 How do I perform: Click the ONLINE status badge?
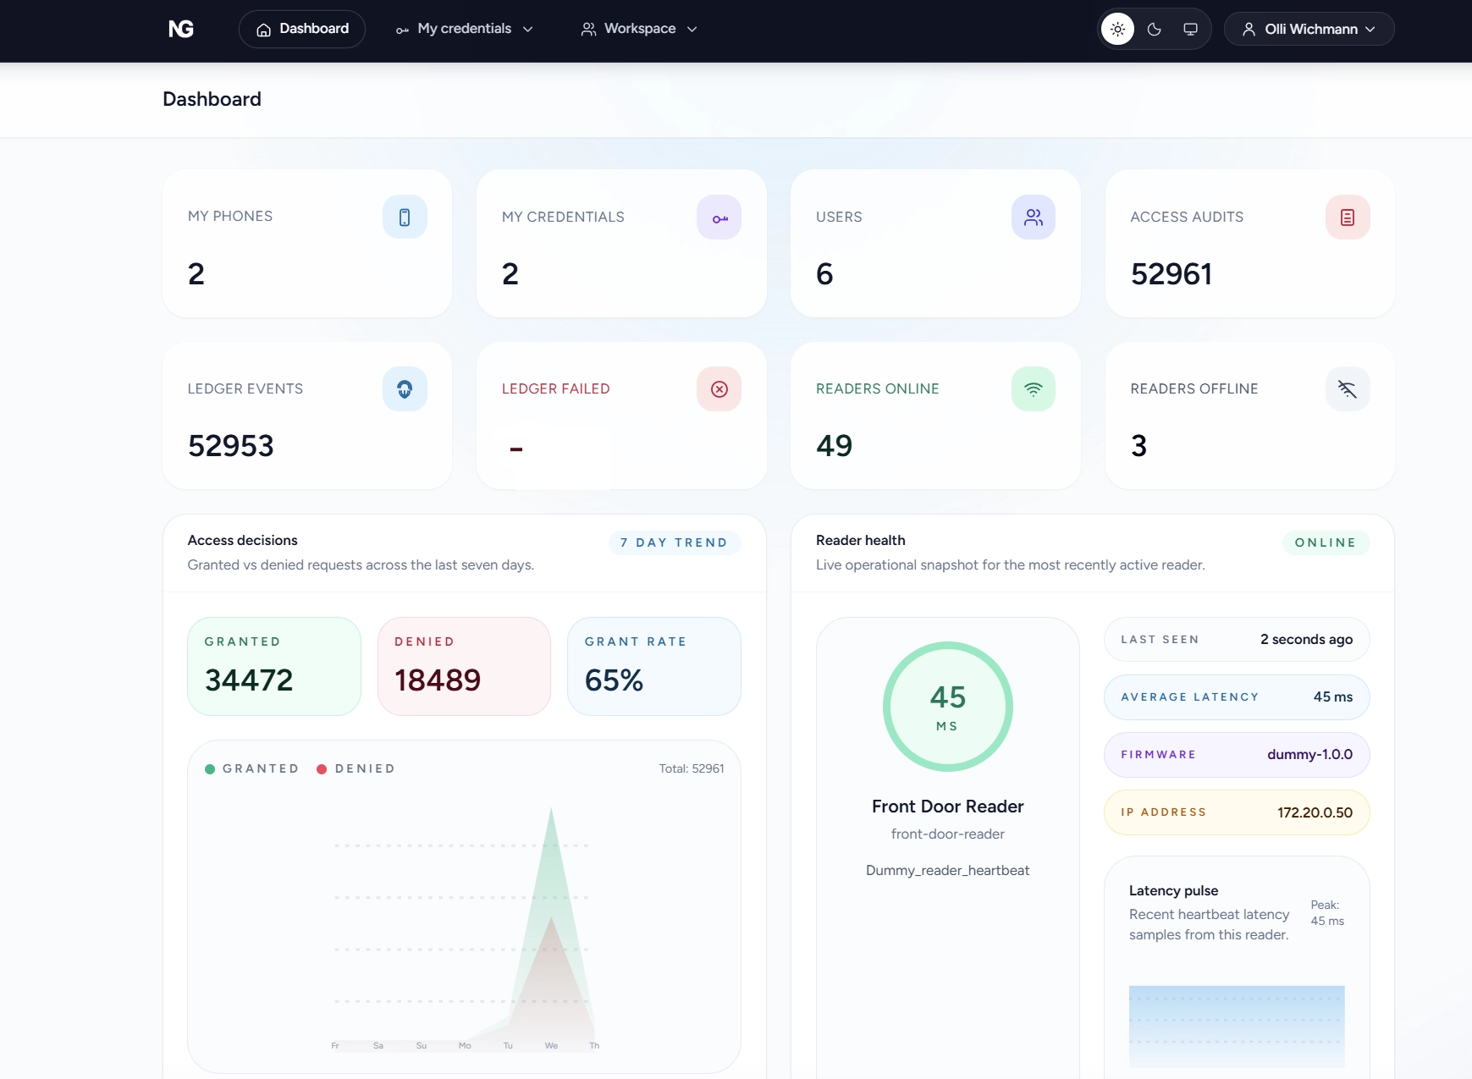1325,542
